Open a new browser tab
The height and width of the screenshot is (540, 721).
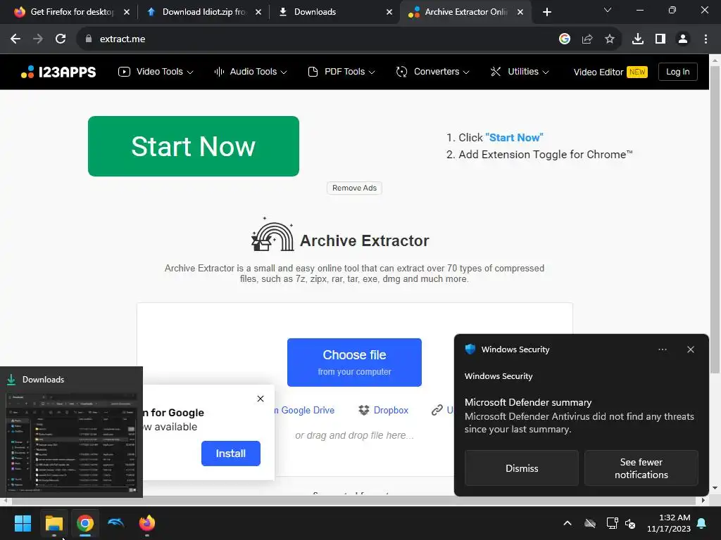(x=546, y=12)
